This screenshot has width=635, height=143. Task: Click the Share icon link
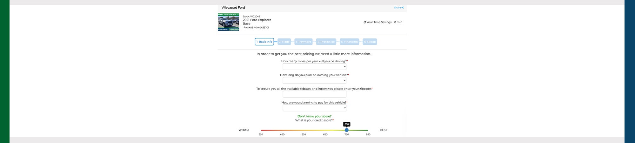coord(399,8)
